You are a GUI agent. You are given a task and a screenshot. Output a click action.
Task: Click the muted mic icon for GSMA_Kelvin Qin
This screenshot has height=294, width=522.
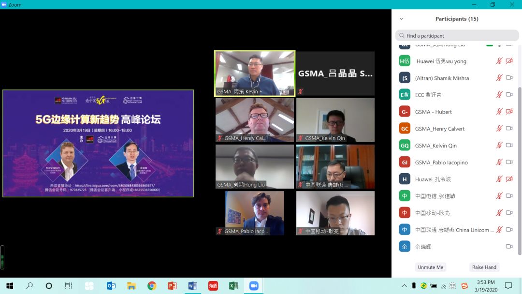tap(499, 145)
